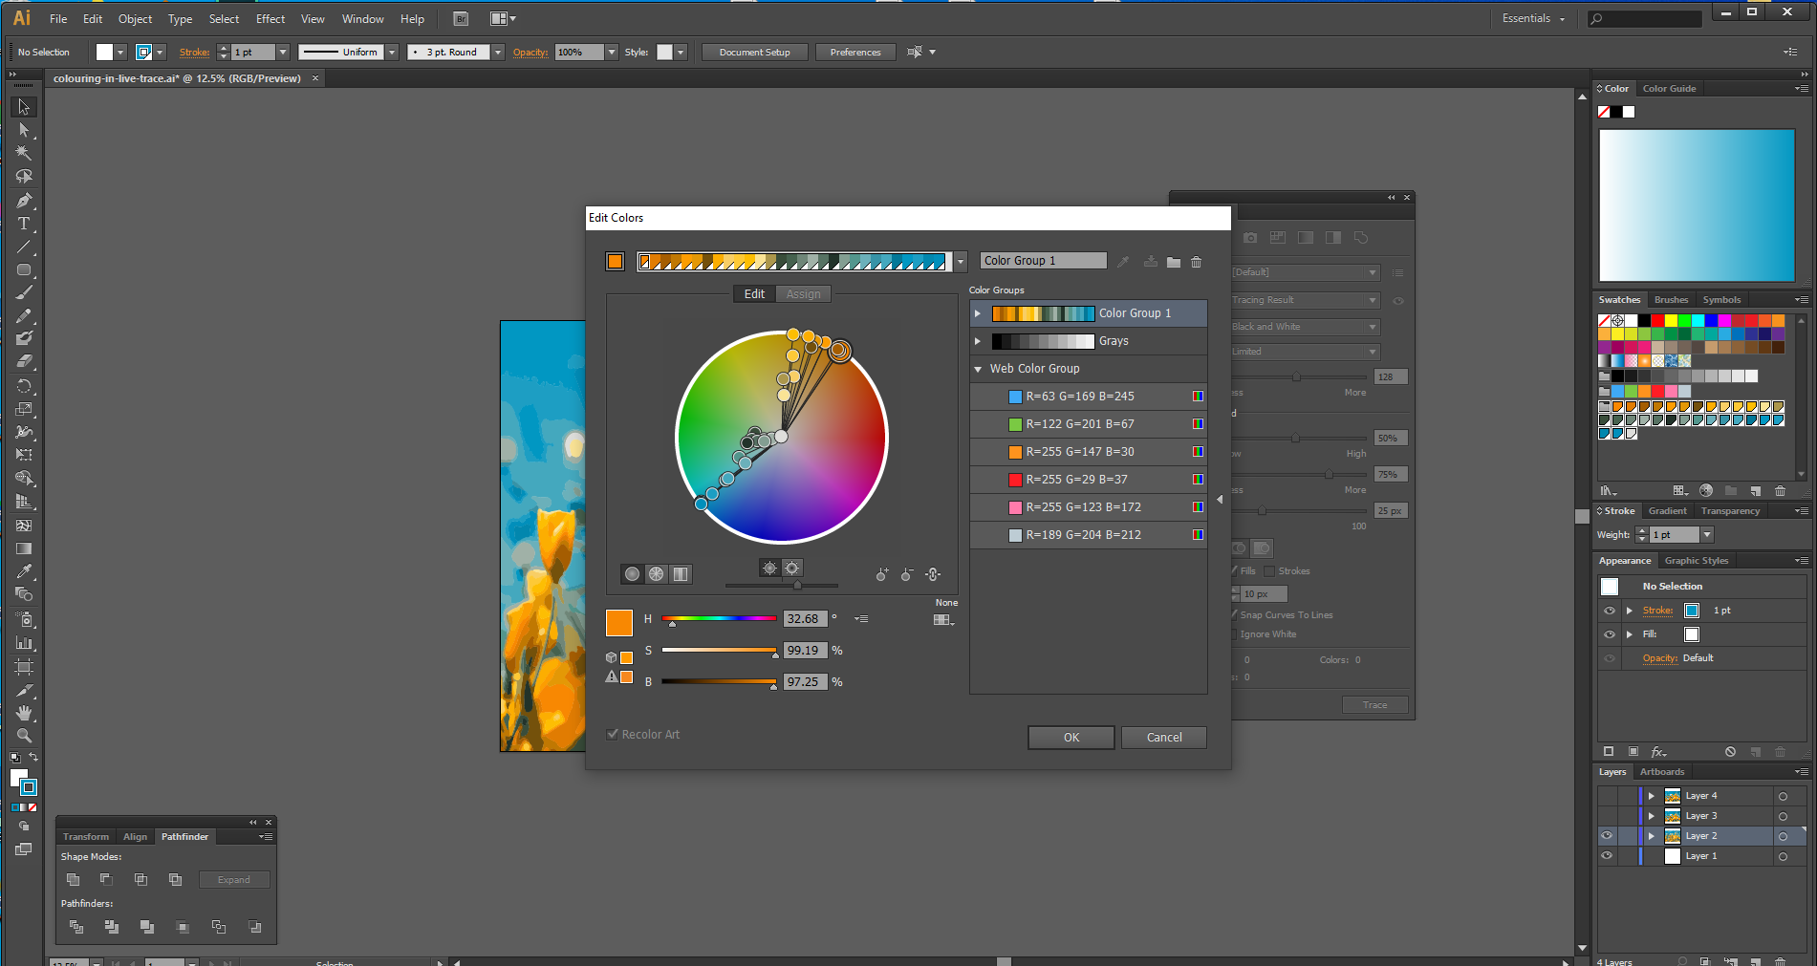Delete color group with trash icon
The height and width of the screenshot is (966, 1817).
coord(1196,262)
